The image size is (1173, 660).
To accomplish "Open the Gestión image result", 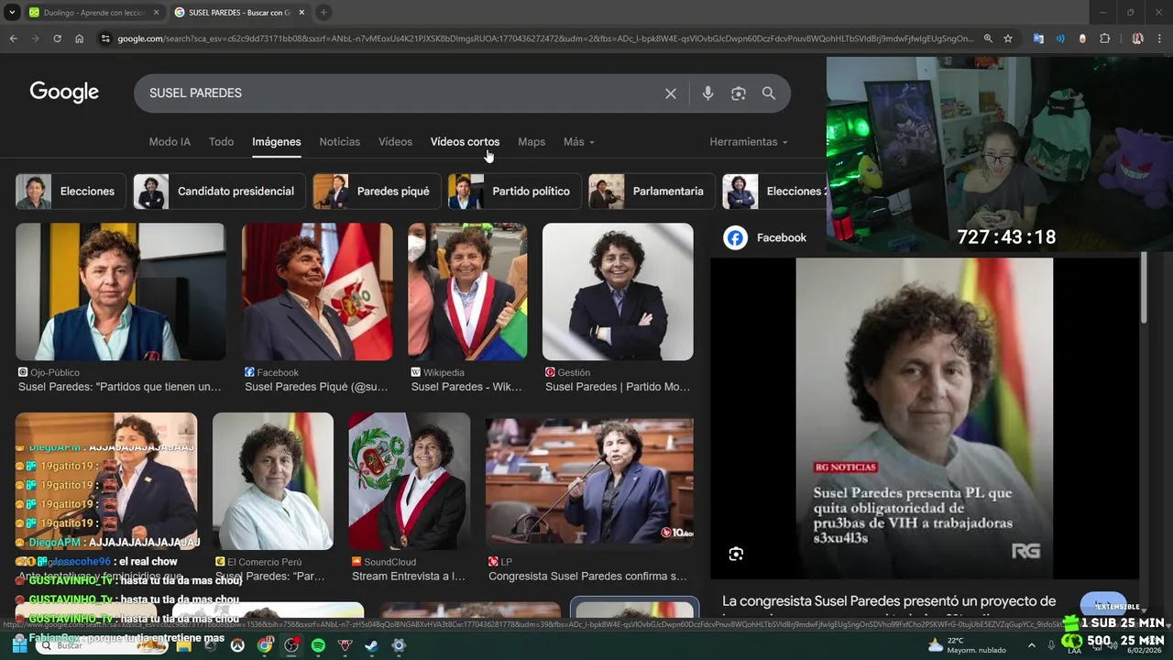I will pos(618,291).
